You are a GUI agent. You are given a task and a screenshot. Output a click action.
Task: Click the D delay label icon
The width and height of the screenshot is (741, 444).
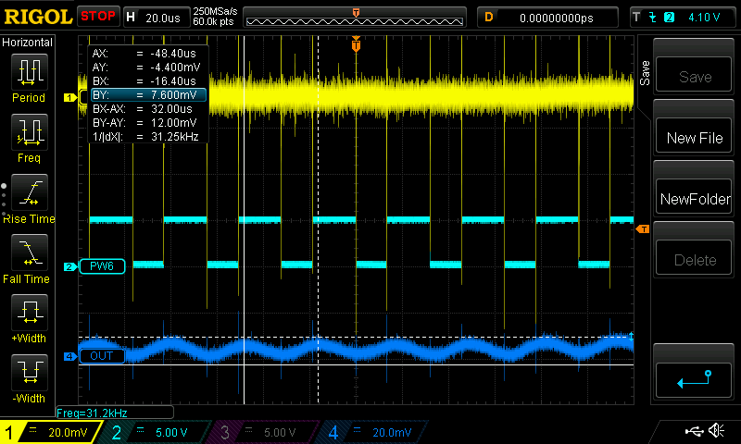pyautogui.click(x=489, y=18)
